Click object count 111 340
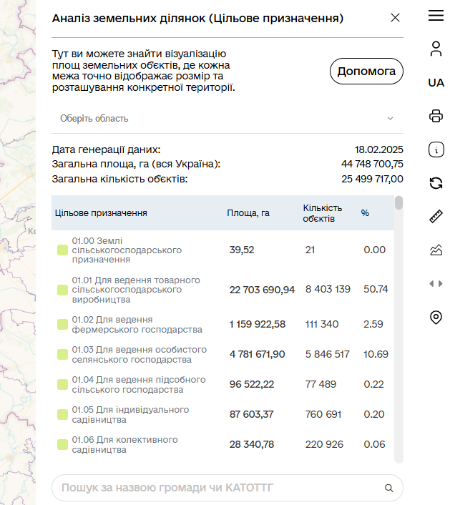This screenshot has height=505, width=450. point(322,324)
